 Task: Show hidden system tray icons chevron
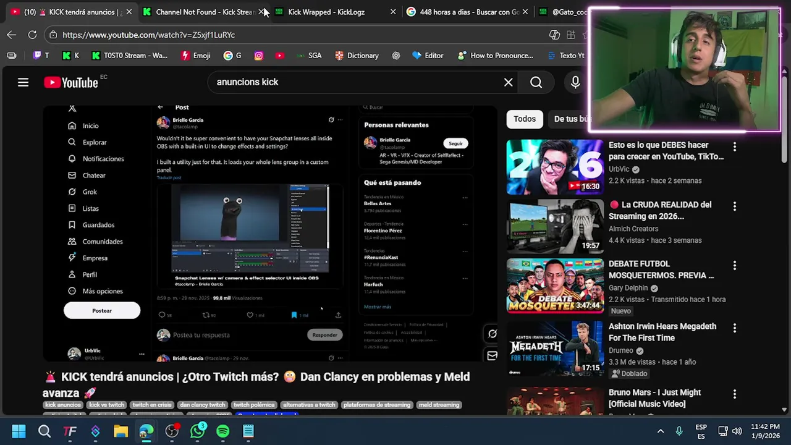(660, 431)
